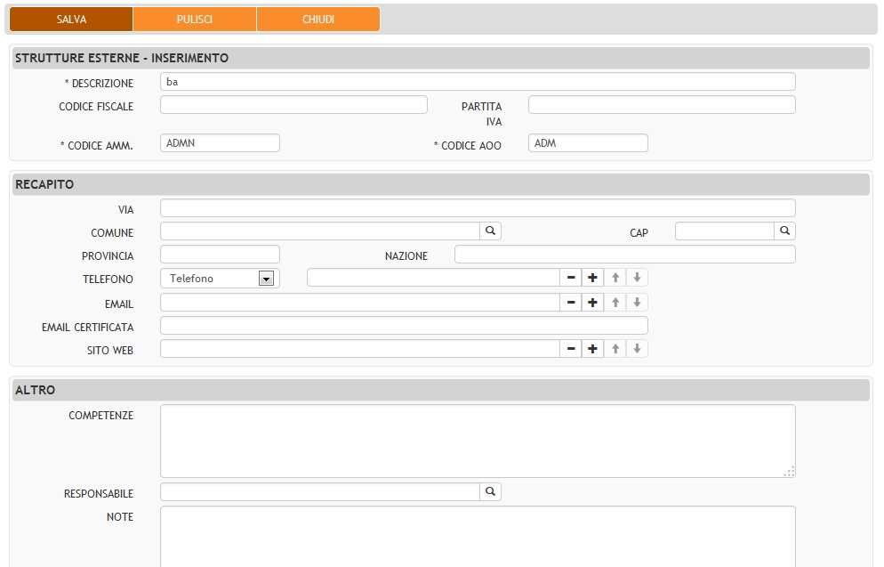Viewport: 884px width, 567px height.
Task: Focus the Descrizione text field
Action: [478, 82]
